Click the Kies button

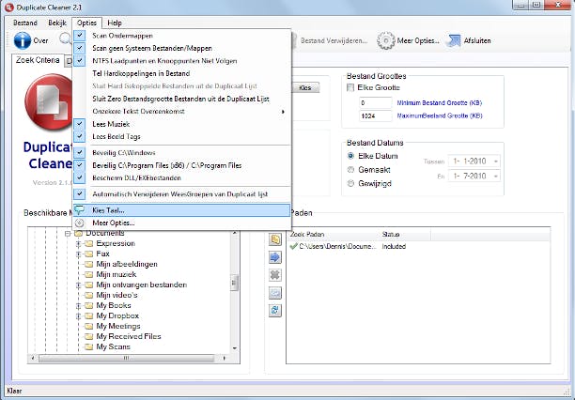pyautogui.click(x=305, y=87)
